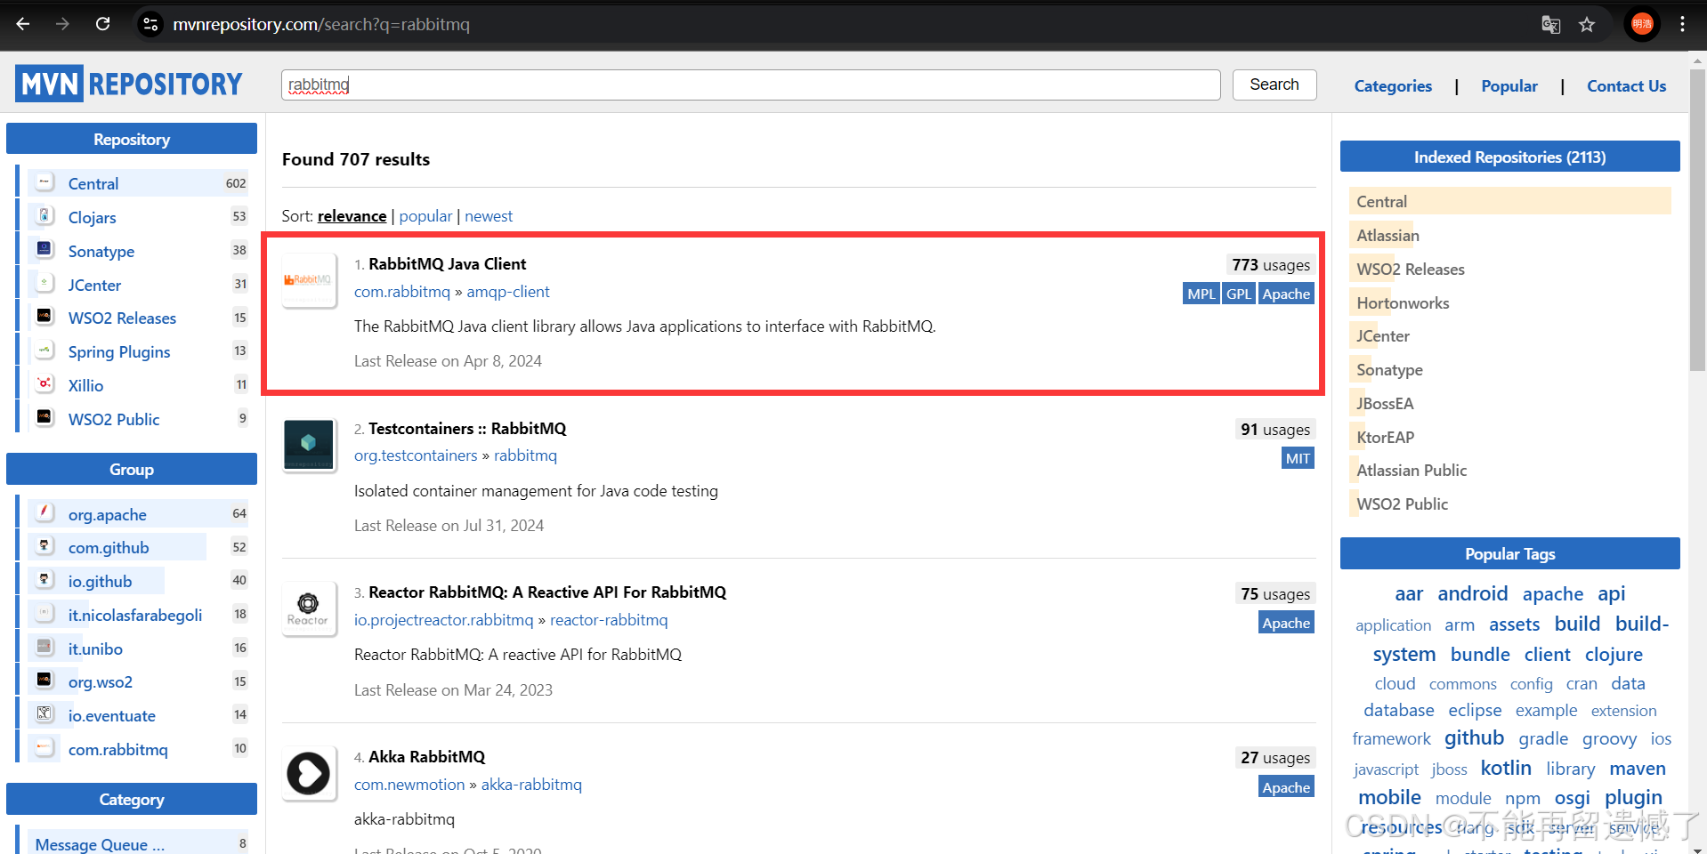Click the browser address bar URL
1707x854 pixels.
pyautogui.click(x=321, y=24)
